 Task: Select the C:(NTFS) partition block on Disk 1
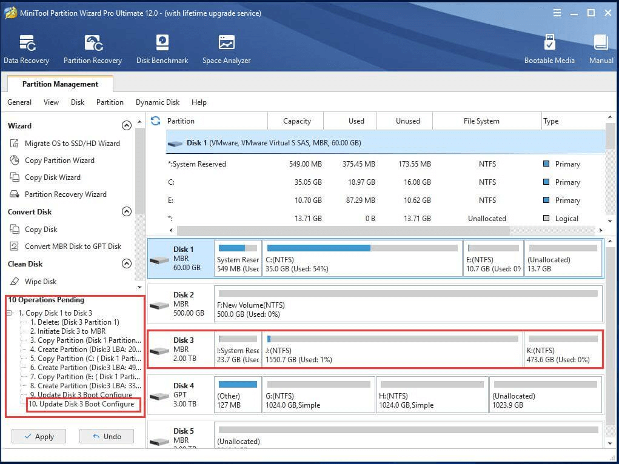pyautogui.click(x=362, y=258)
